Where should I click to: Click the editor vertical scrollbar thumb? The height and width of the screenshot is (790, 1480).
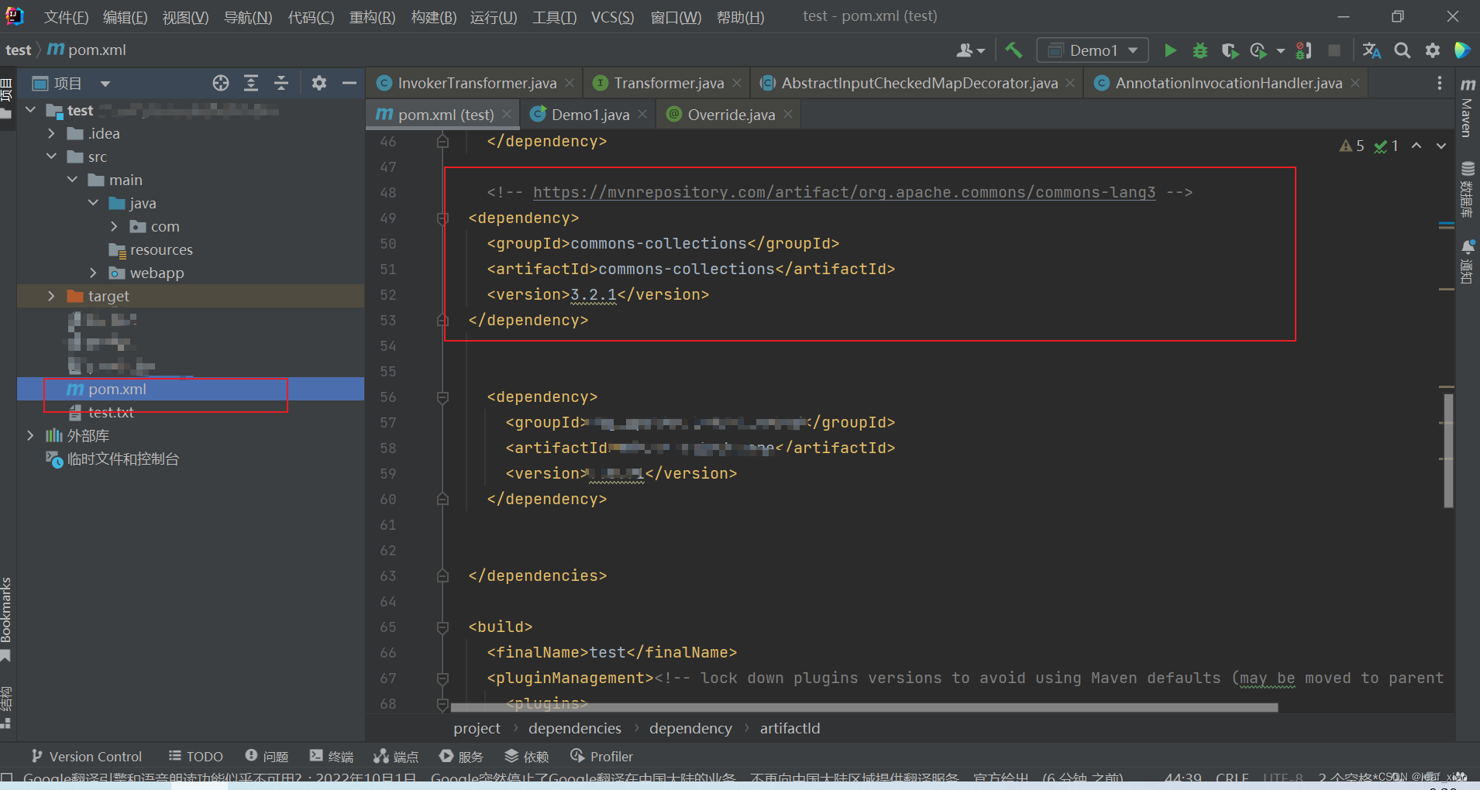[1448, 450]
